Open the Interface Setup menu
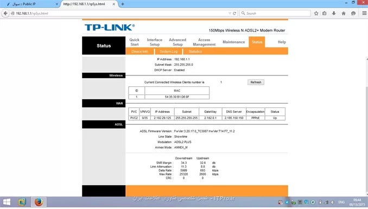 [x=155, y=42]
